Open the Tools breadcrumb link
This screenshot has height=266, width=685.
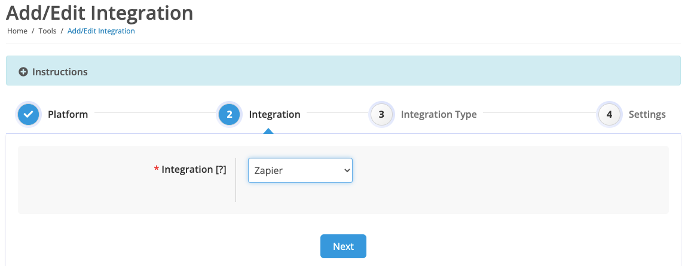pyautogui.click(x=47, y=31)
